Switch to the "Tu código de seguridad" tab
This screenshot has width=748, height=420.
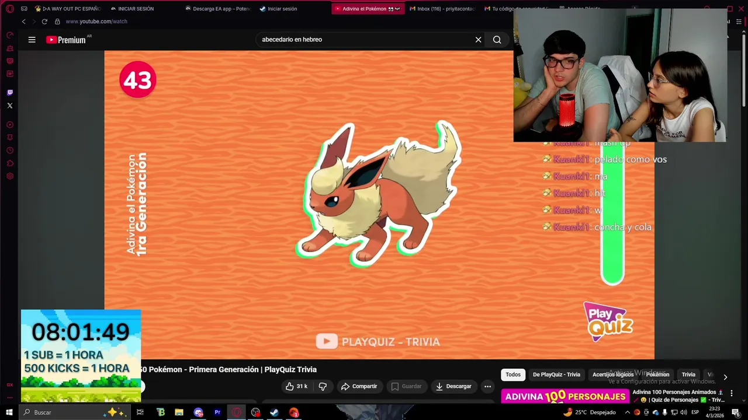[x=517, y=9]
